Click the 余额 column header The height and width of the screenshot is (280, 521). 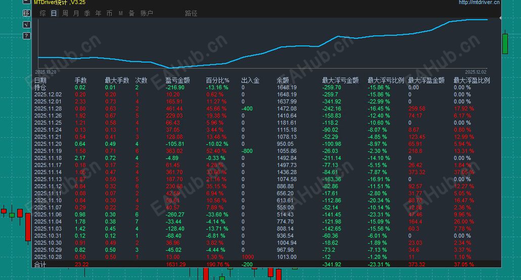click(x=283, y=80)
